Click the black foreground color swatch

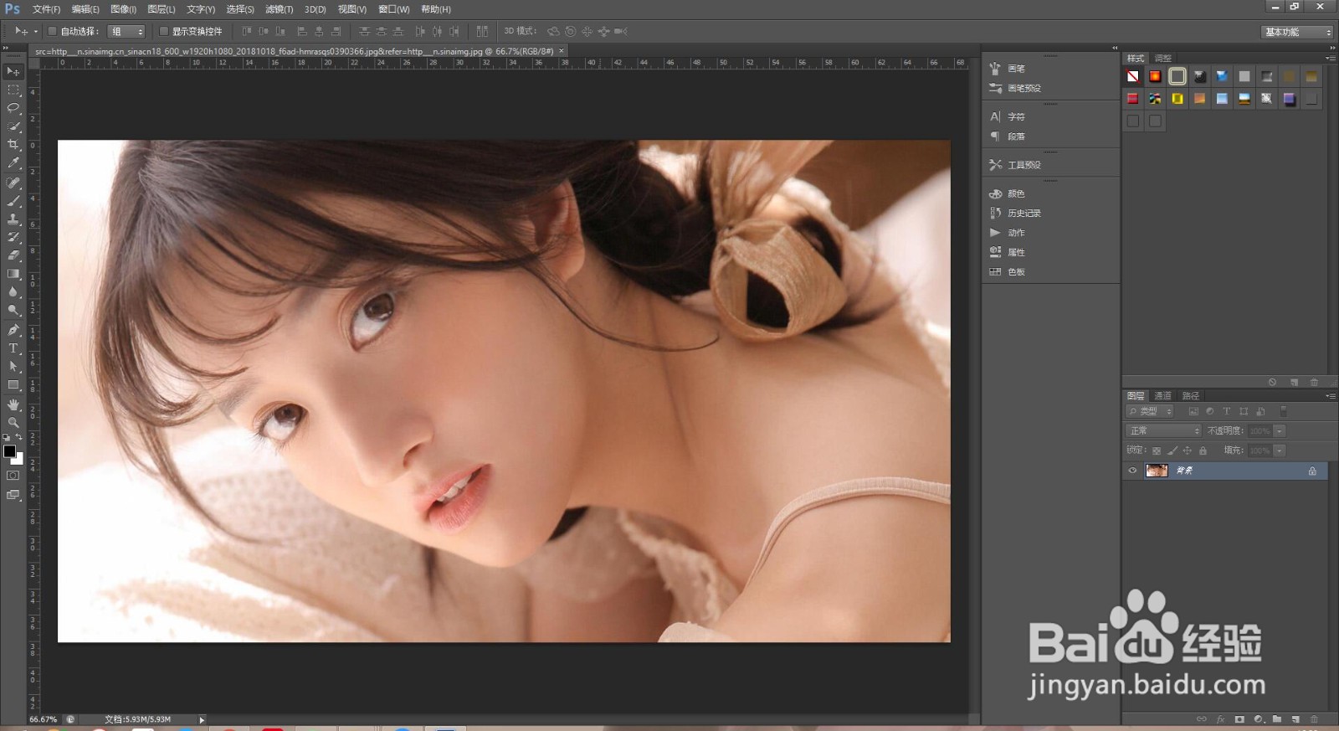[9, 450]
